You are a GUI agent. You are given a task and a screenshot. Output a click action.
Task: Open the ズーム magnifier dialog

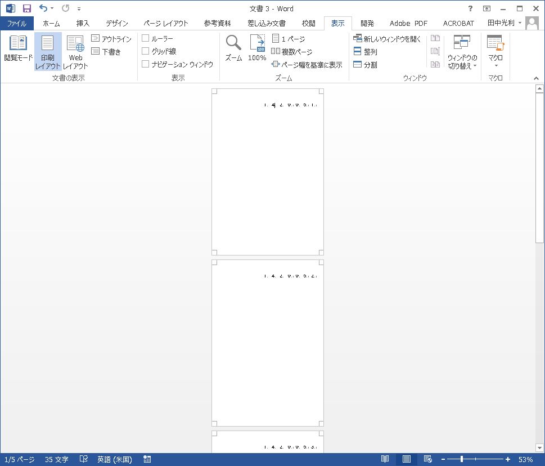click(x=233, y=48)
